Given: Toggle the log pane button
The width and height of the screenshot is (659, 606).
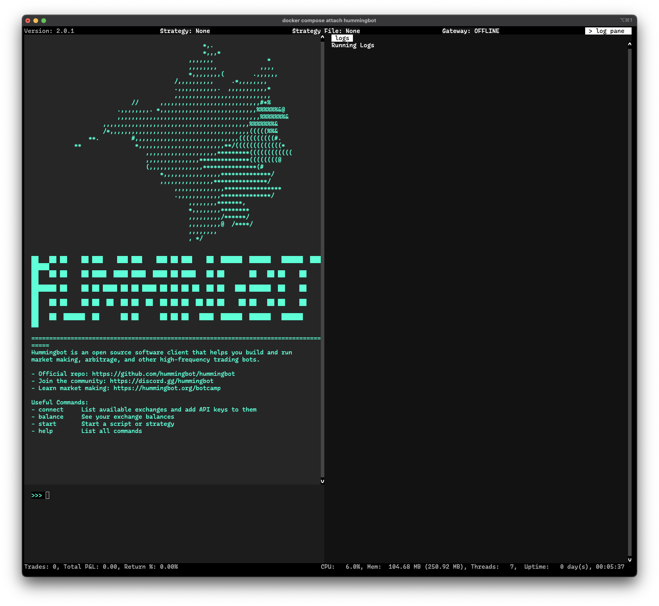Looking at the screenshot, I should (608, 31).
